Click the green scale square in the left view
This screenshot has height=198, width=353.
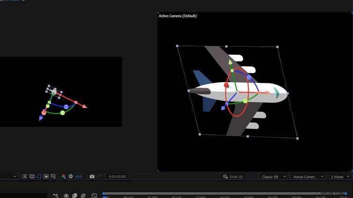[x=49, y=102]
